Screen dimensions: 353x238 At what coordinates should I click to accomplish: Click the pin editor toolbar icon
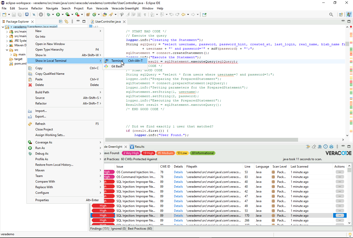tap(204, 14)
